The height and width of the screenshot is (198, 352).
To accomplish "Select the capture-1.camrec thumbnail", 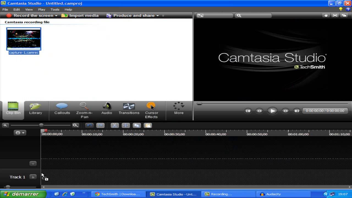I will (x=24, y=39).
